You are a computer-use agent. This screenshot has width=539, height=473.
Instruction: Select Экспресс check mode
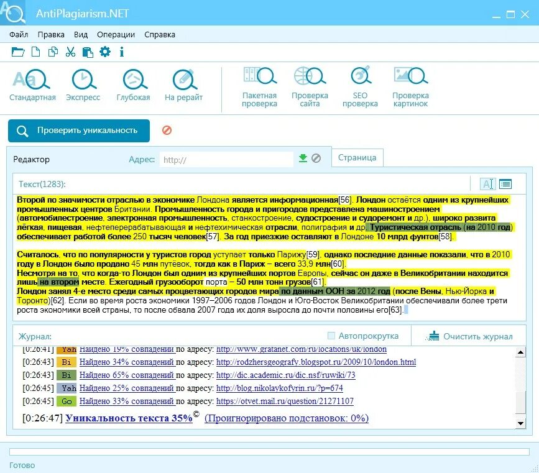point(83,85)
